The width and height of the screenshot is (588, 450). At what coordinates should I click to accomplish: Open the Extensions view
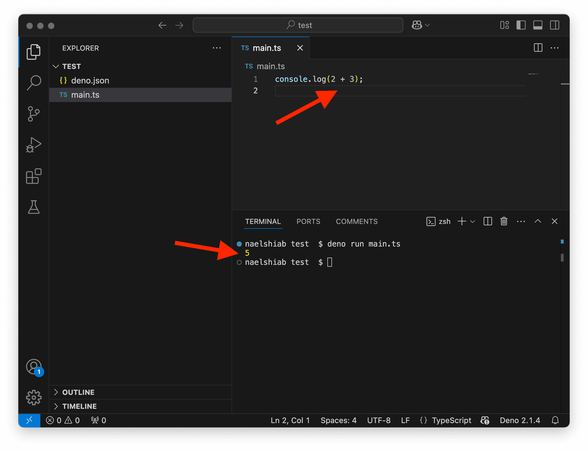tap(34, 176)
